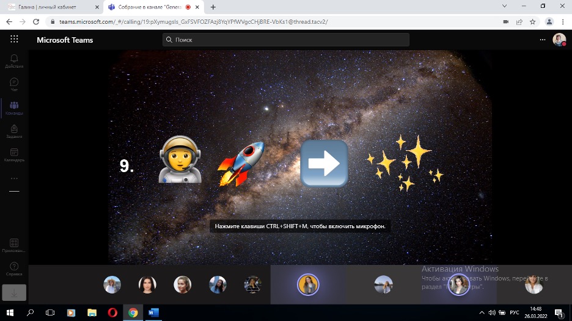Open Приложения apps in the sidebar
572x321 pixels.
pyautogui.click(x=14, y=245)
